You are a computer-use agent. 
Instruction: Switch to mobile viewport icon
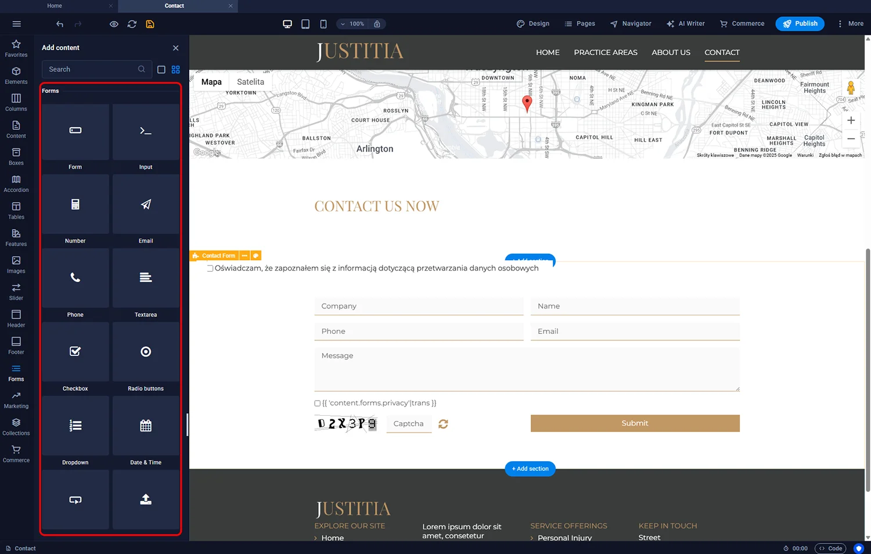(x=323, y=24)
